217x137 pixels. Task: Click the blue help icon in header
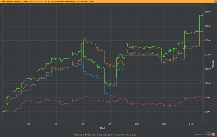[215, 1]
